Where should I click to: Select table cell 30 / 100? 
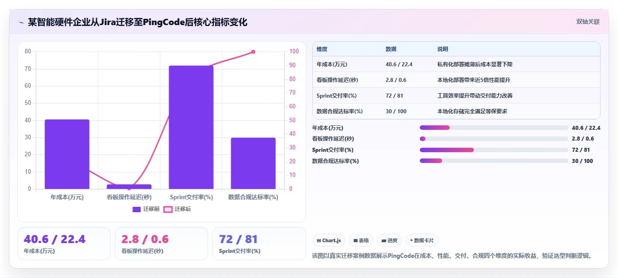point(396,111)
